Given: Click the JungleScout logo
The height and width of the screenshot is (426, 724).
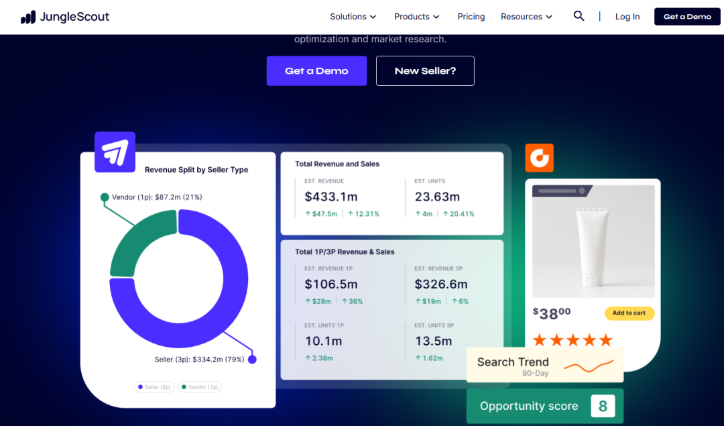Looking at the screenshot, I should [x=65, y=17].
